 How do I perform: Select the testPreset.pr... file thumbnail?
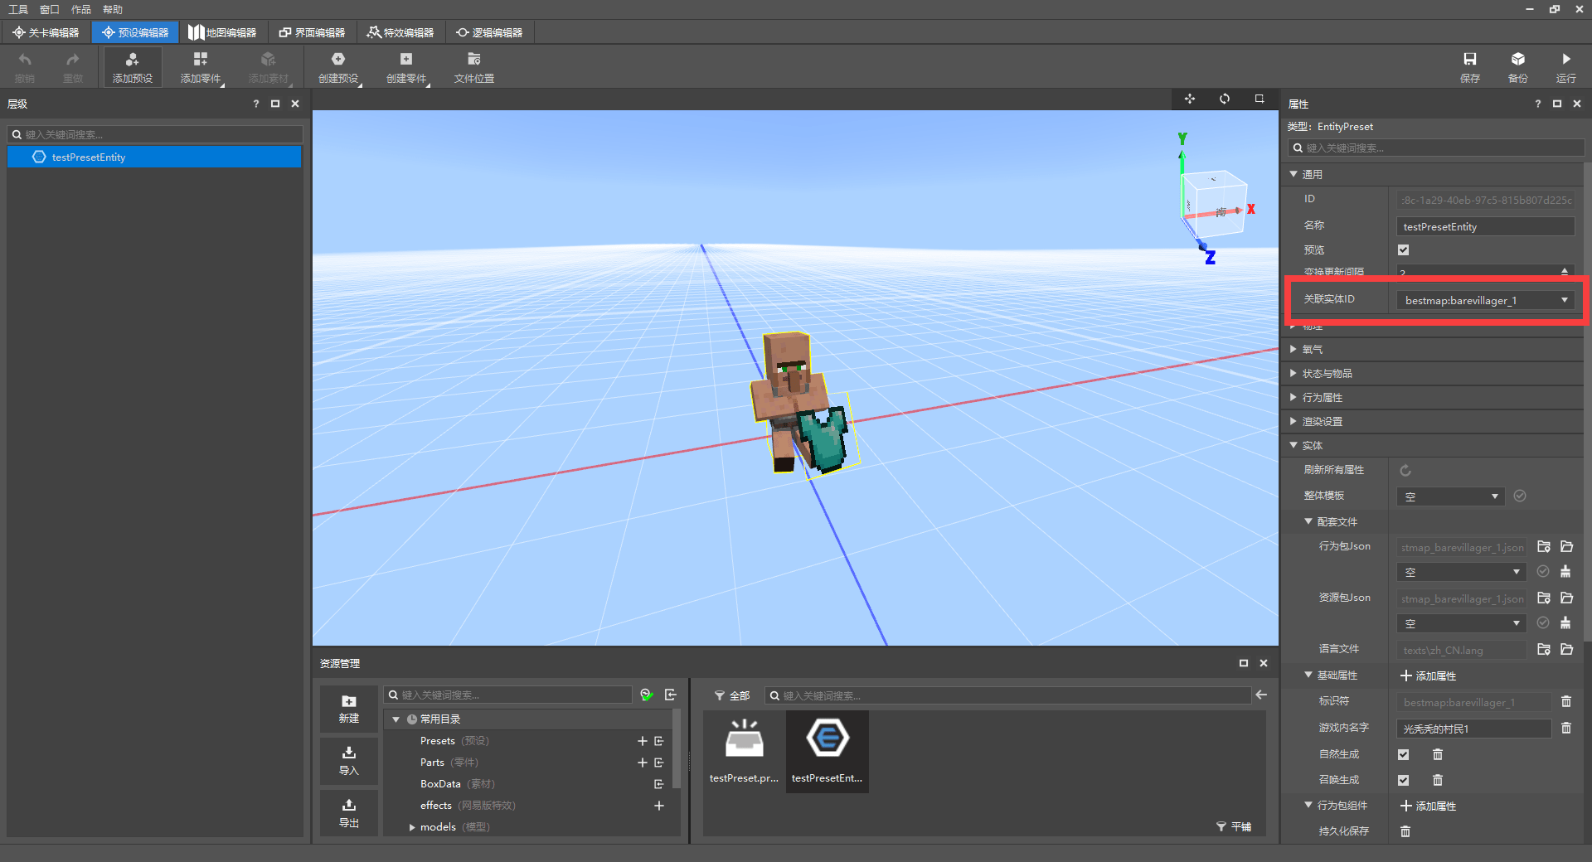744,752
